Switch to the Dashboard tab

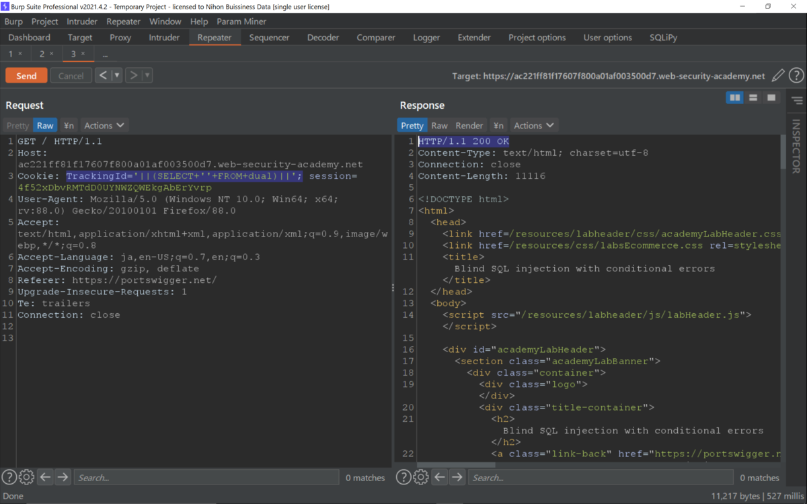(30, 38)
